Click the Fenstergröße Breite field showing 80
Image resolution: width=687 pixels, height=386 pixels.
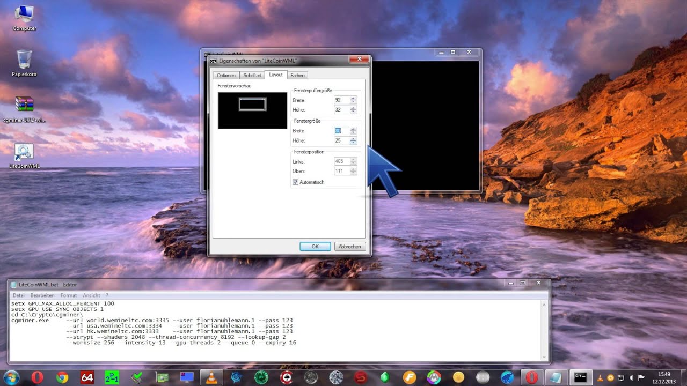pyautogui.click(x=341, y=131)
